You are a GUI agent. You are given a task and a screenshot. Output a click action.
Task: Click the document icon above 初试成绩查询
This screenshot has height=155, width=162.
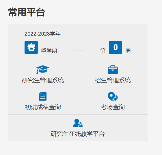[42, 96]
